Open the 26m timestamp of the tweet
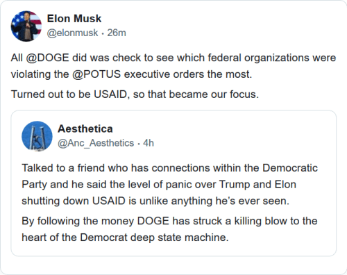This screenshot has width=347, height=275. pos(117,33)
